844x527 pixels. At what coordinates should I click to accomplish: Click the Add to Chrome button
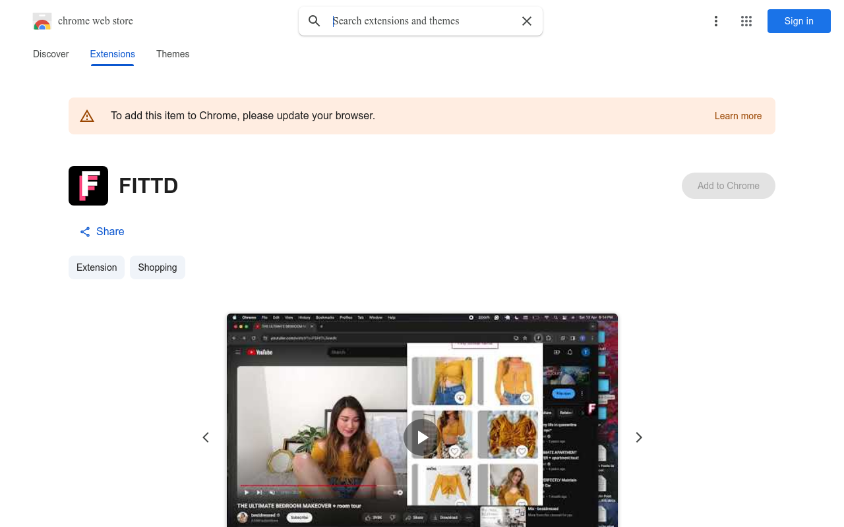[x=729, y=186]
